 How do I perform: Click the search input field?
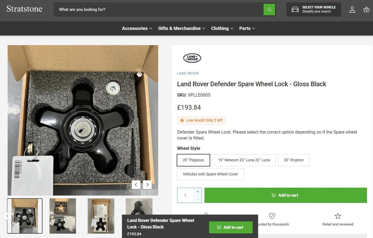coord(159,9)
